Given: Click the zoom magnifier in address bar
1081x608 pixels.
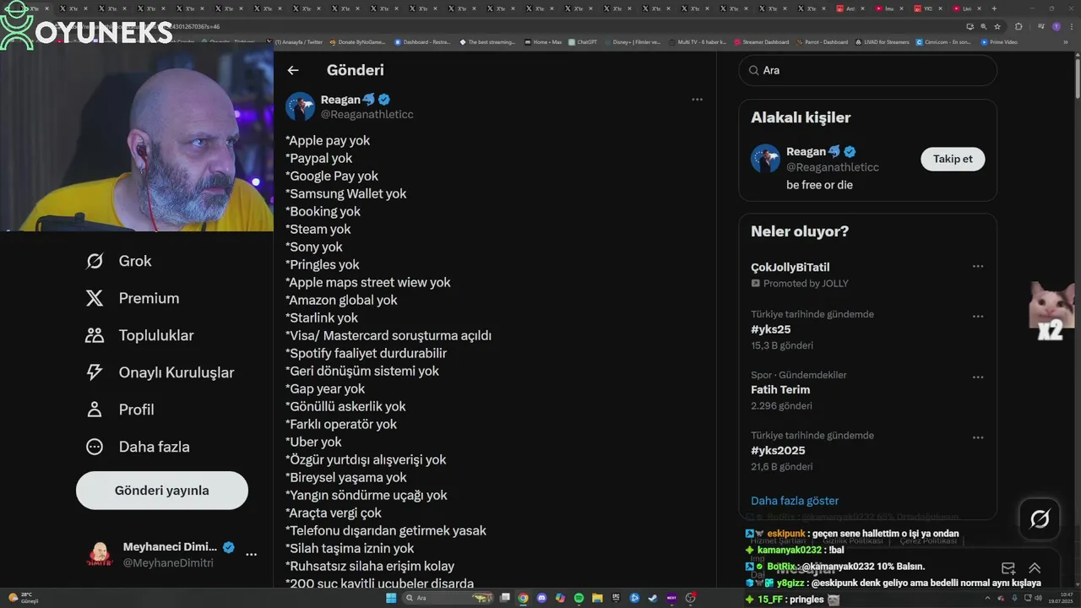Looking at the screenshot, I should pos(983,26).
